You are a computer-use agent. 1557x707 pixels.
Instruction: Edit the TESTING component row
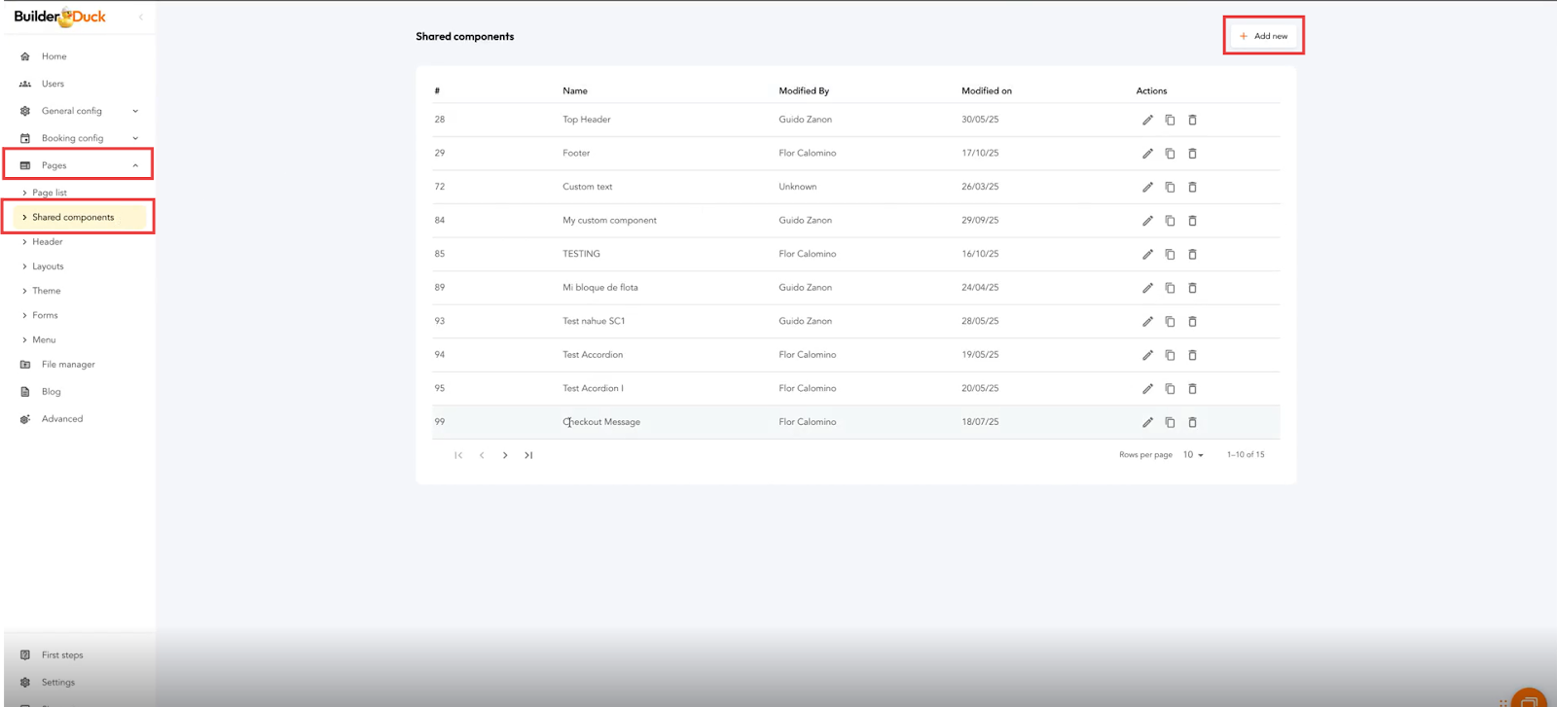1147,254
